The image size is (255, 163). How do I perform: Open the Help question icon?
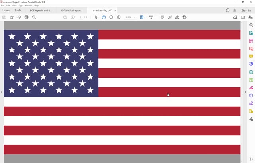point(228,10)
